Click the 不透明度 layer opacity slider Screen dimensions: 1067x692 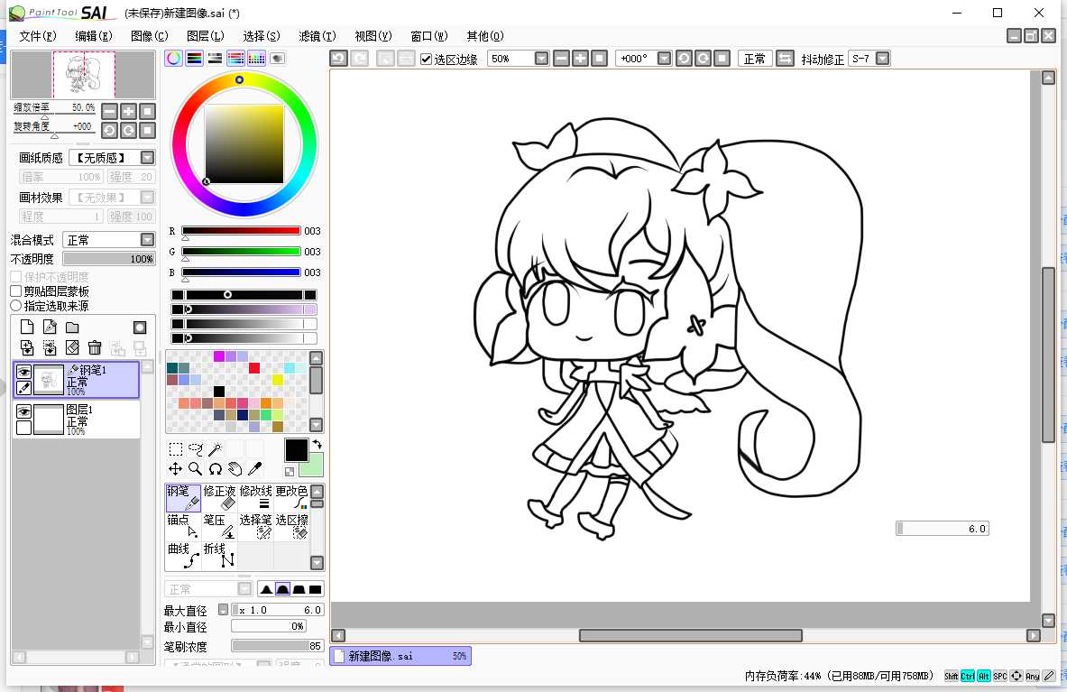tap(109, 259)
